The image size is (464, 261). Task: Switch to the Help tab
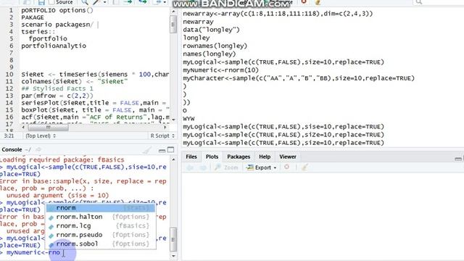(265, 157)
